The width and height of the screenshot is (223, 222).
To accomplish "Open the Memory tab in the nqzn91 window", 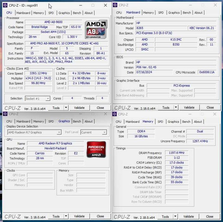I will click(x=39, y=13).
